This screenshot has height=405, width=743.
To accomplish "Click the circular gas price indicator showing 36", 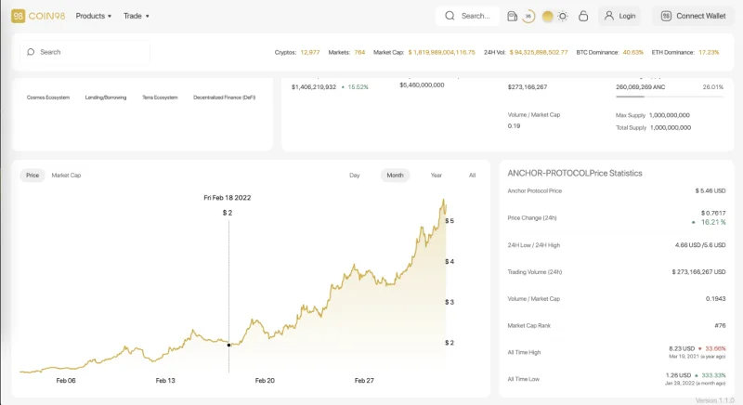I will (528, 16).
